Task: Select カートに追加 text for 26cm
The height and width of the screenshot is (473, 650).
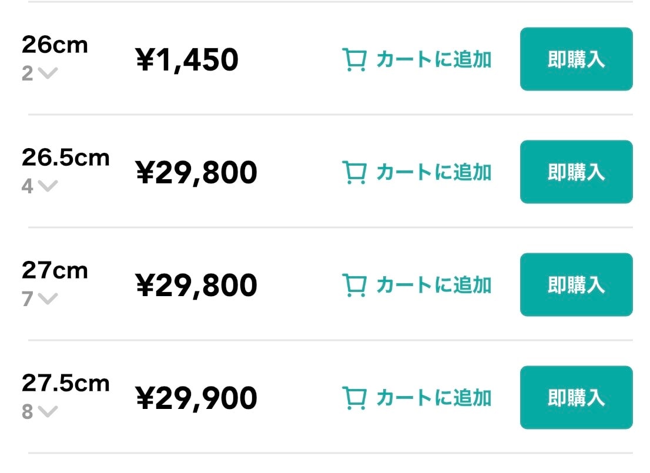Action: pos(434,60)
